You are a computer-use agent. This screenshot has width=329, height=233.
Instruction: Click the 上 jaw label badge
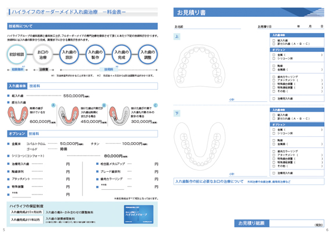[x=177, y=37]
